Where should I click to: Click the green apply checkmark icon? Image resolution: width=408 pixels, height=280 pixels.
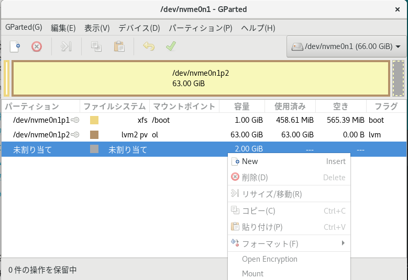[171, 46]
